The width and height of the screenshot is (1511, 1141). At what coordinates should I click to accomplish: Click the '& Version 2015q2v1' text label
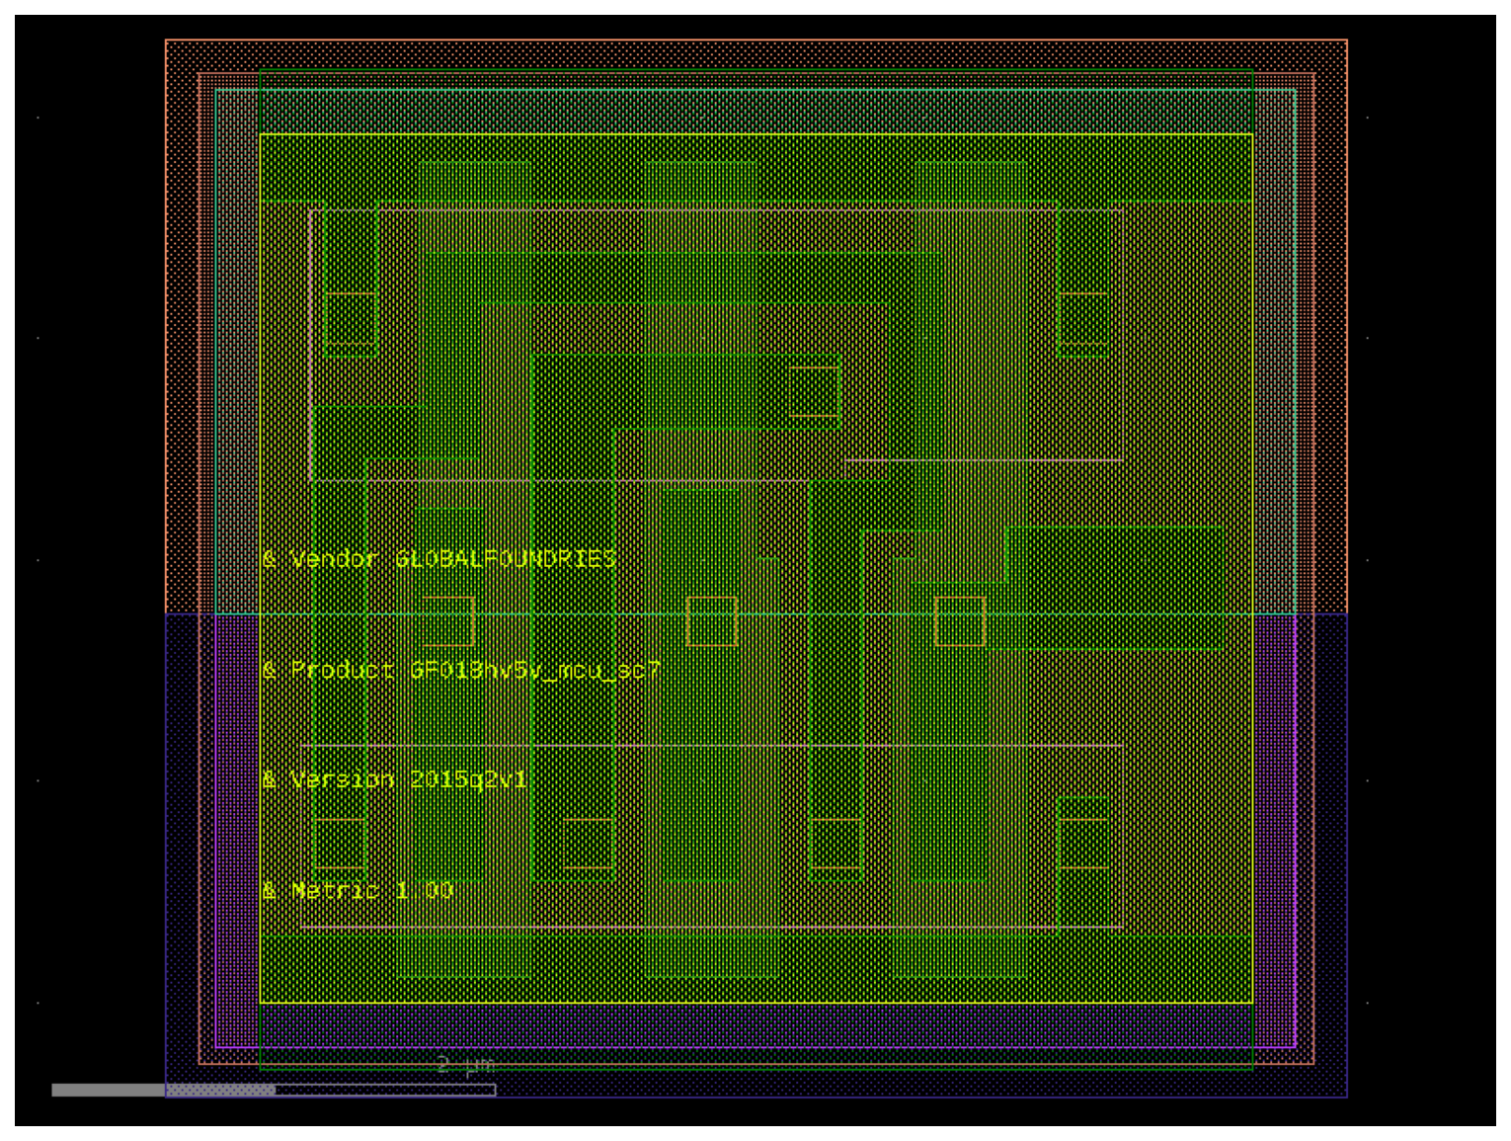pos(395,779)
